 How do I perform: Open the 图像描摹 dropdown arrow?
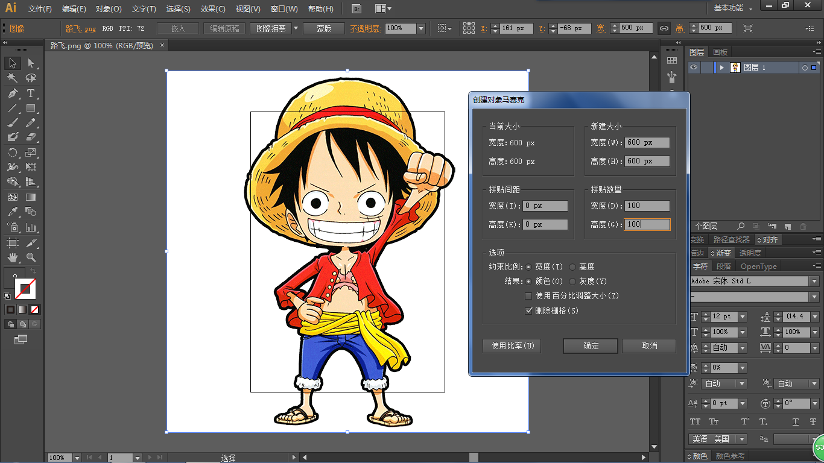[x=296, y=28]
